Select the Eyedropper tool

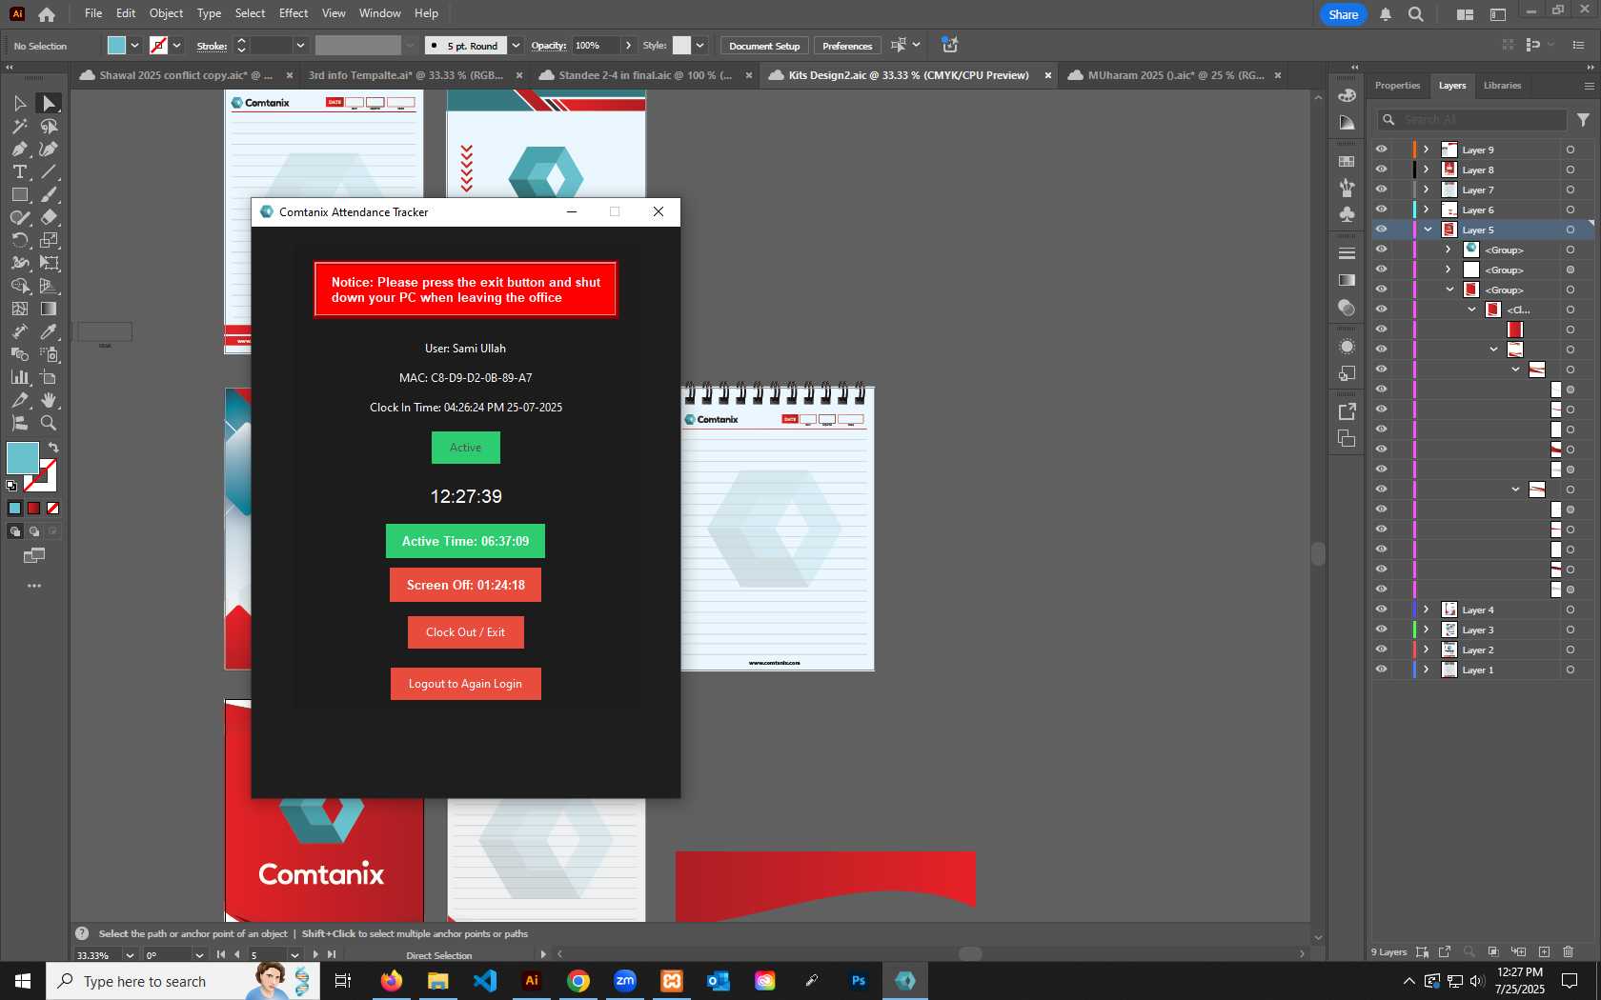[49, 331]
